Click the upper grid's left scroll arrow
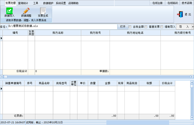Image resolution: width=194 pixels, height=125 pixels. tap(2, 77)
